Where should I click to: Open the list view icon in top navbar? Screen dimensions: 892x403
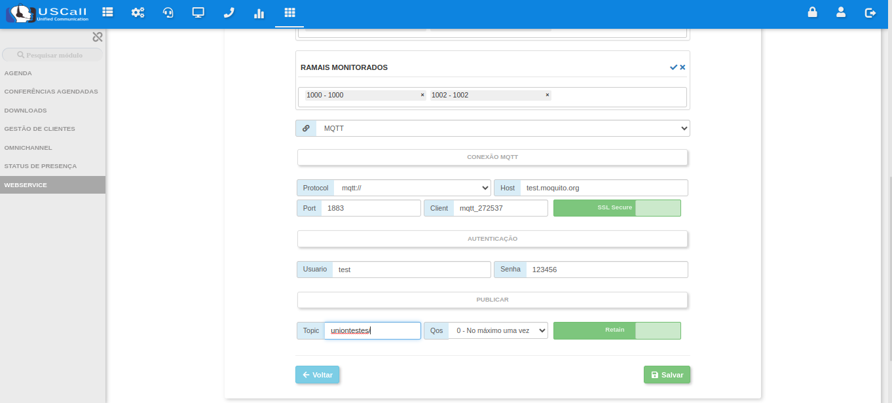[x=107, y=12]
